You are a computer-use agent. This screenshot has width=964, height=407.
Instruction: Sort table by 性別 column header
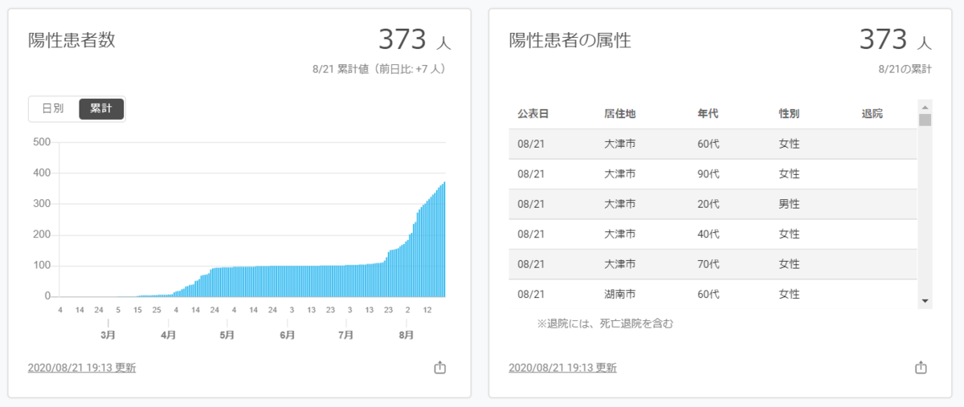click(x=789, y=114)
